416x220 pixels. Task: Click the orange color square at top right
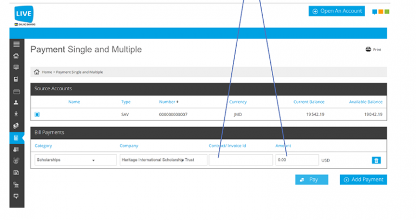point(381,11)
